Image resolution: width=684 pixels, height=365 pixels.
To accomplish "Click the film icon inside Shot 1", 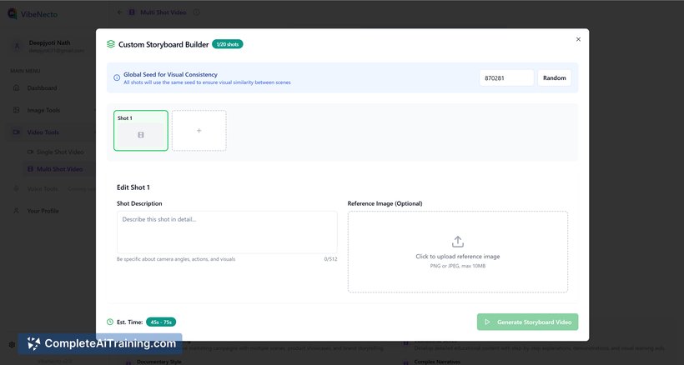I will click(x=141, y=135).
